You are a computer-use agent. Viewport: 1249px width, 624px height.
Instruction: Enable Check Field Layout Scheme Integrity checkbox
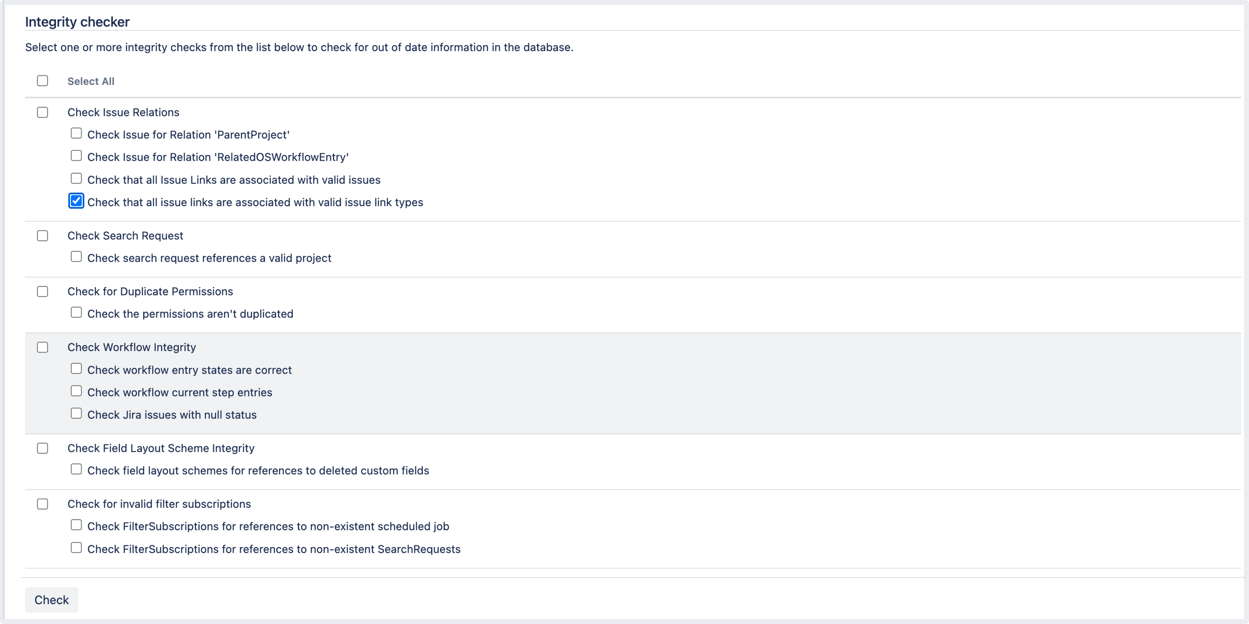coord(43,448)
